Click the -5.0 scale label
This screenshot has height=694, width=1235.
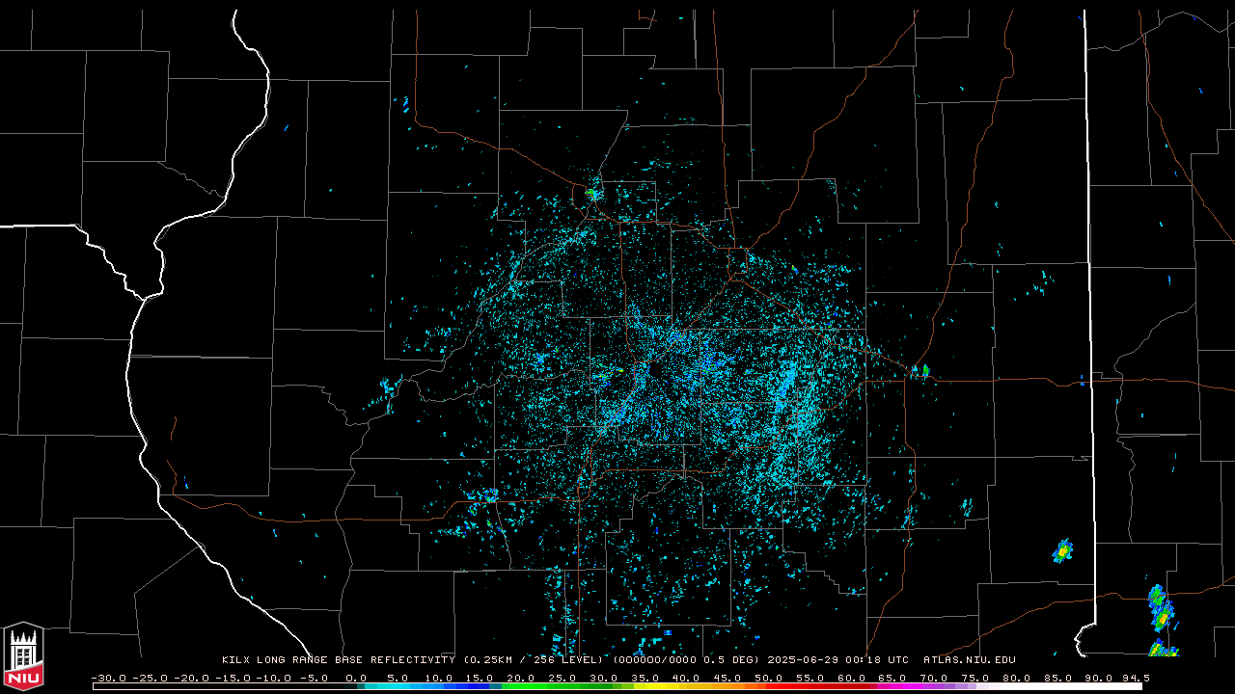[x=314, y=679]
